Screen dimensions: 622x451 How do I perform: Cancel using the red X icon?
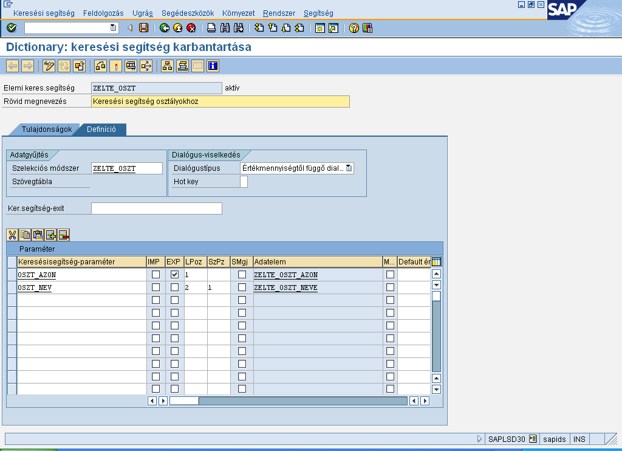[x=191, y=28]
